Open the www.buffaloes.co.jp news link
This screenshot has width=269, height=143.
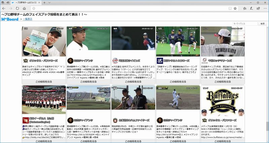pos(223,137)
